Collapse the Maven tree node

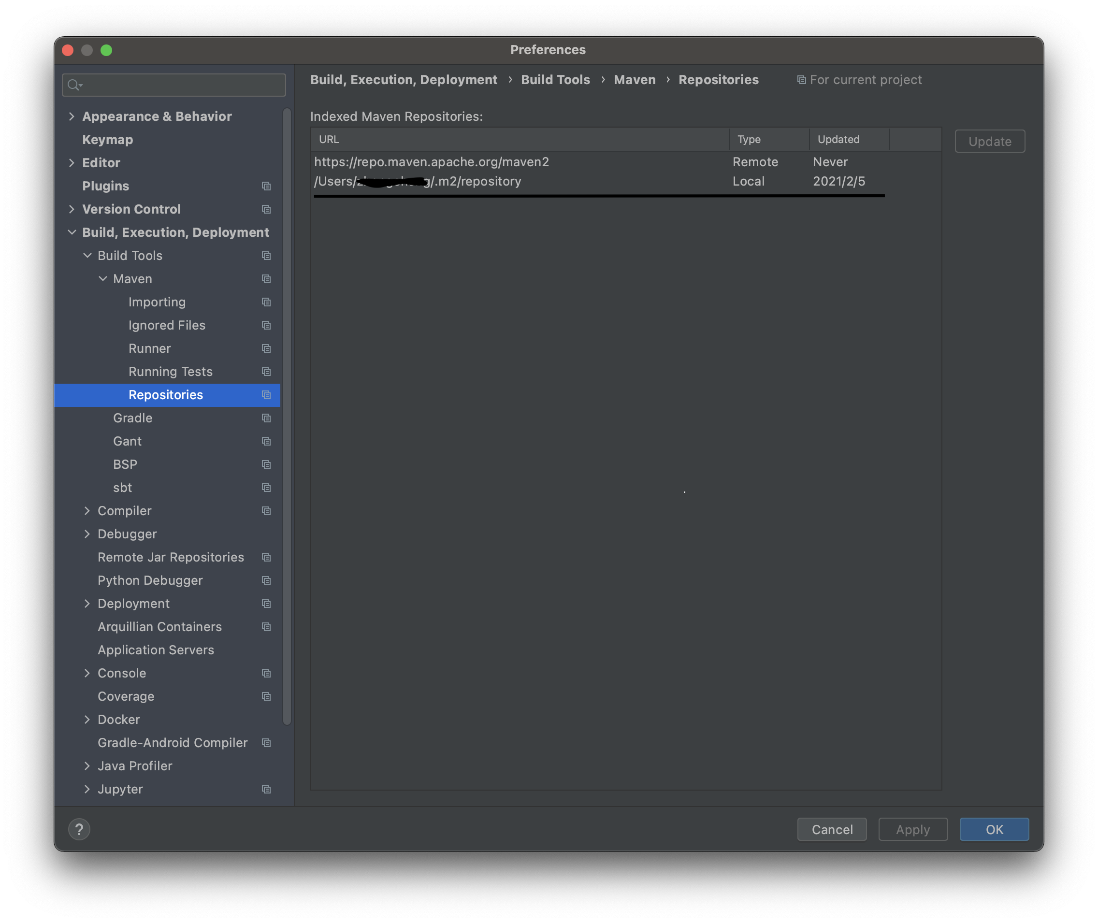pyautogui.click(x=103, y=279)
